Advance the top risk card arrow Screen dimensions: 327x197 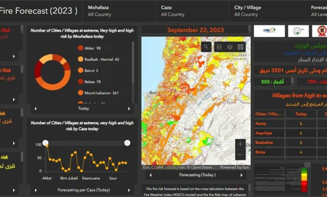tap(14, 56)
